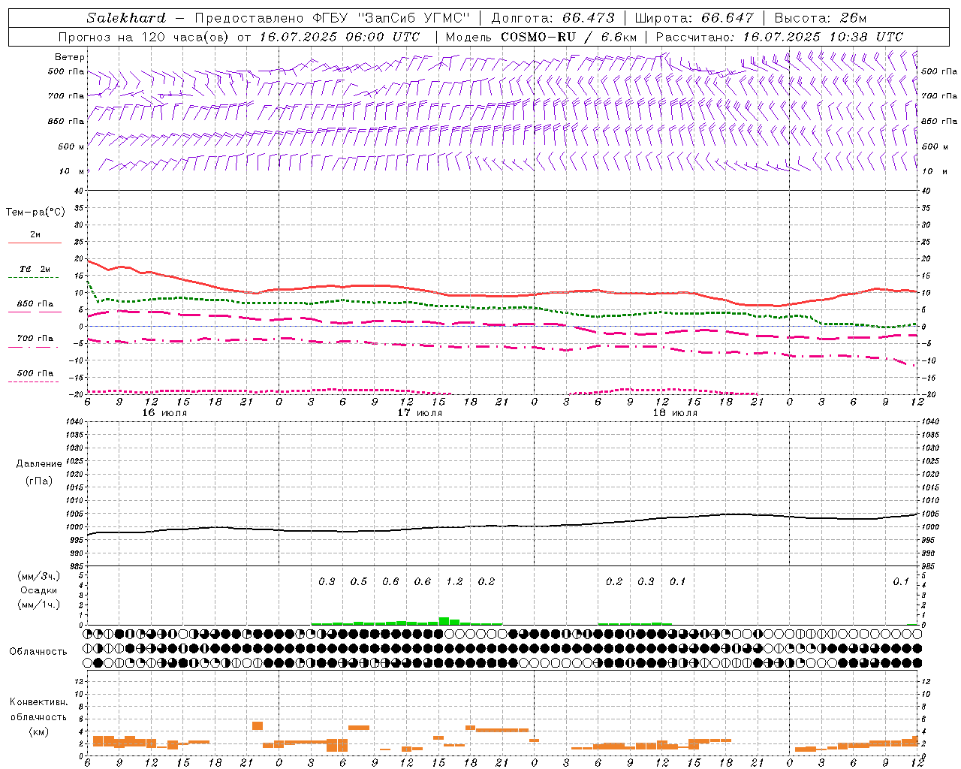Click the '18 июля' date label

[675, 413]
